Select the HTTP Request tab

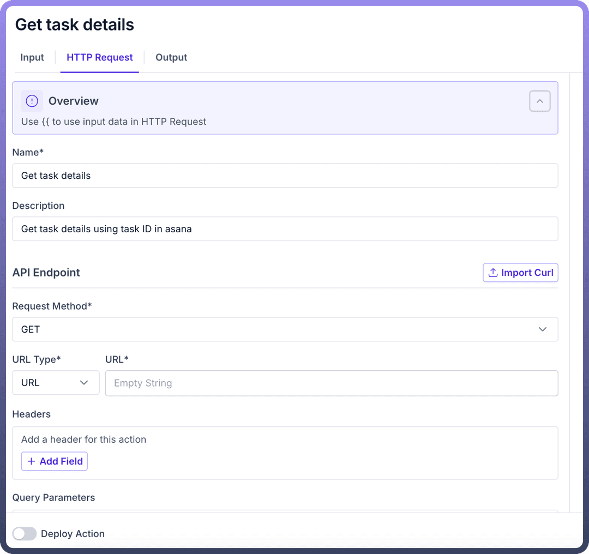[x=100, y=57]
